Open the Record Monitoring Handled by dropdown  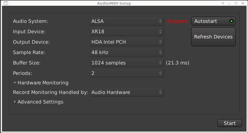127,93
